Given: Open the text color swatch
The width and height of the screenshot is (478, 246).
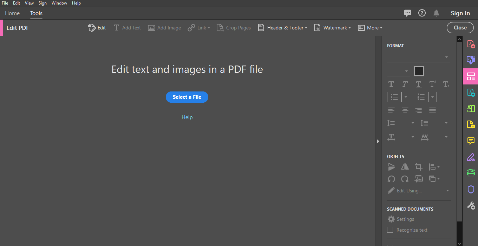Looking at the screenshot, I should 419,71.
